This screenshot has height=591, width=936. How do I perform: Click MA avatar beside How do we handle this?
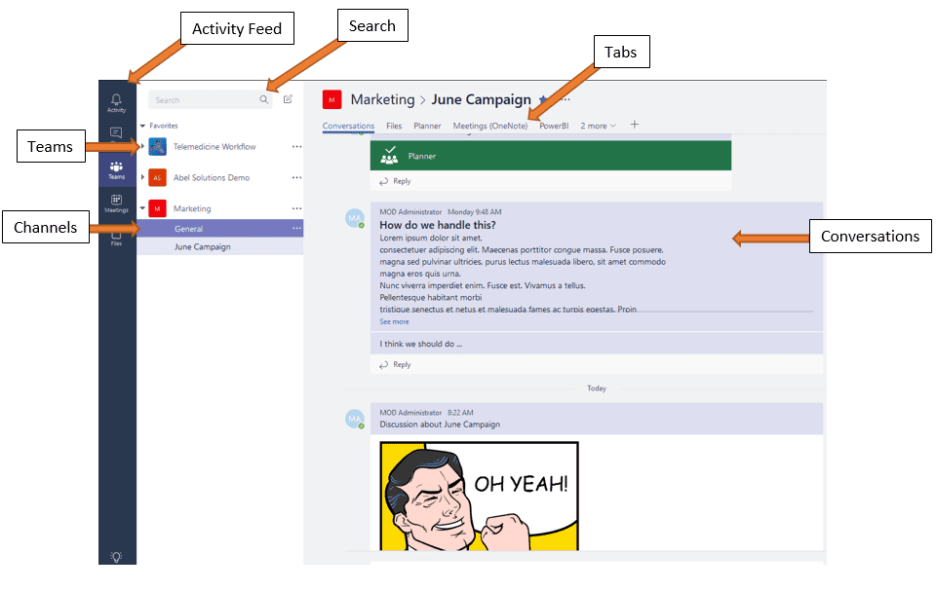pyautogui.click(x=355, y=218)
